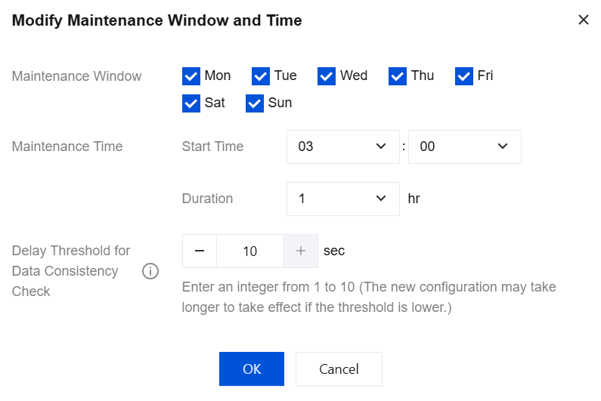This screenshot has width=601, height=401.
Task: Uncheck the Sat checkbox
Action: [191, 103]
